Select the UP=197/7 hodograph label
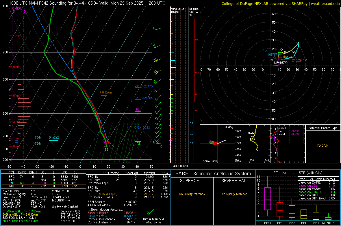The width and height of the screenshot is (341, 226). tap(281, 63)
